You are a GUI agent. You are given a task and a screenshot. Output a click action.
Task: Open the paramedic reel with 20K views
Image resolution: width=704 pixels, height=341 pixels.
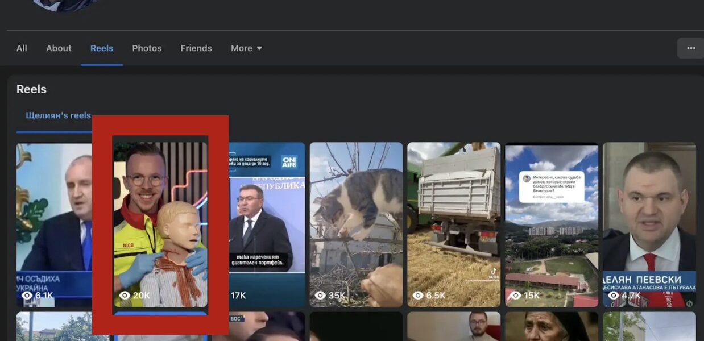[160, 224]
